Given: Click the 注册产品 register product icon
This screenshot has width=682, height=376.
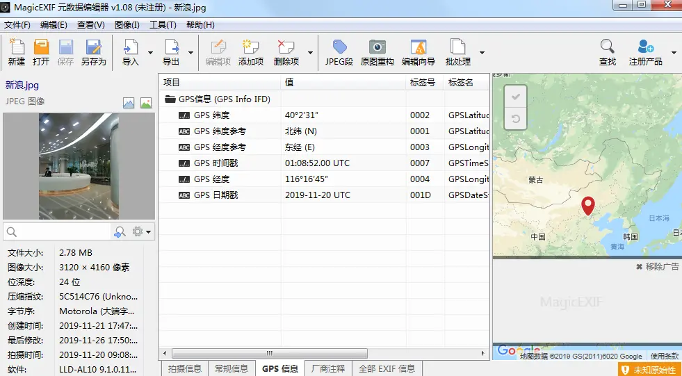Looking at the screenshot, I should 645,46.
